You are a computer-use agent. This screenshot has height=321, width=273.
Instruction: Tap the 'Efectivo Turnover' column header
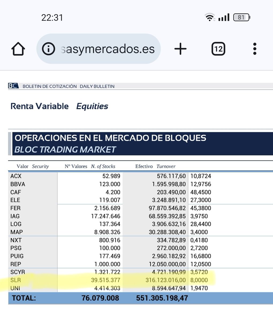point(155,166)
